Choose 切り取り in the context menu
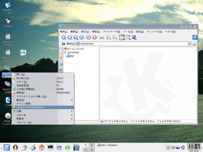The image size is (203, 152). (x=43, y=78)
